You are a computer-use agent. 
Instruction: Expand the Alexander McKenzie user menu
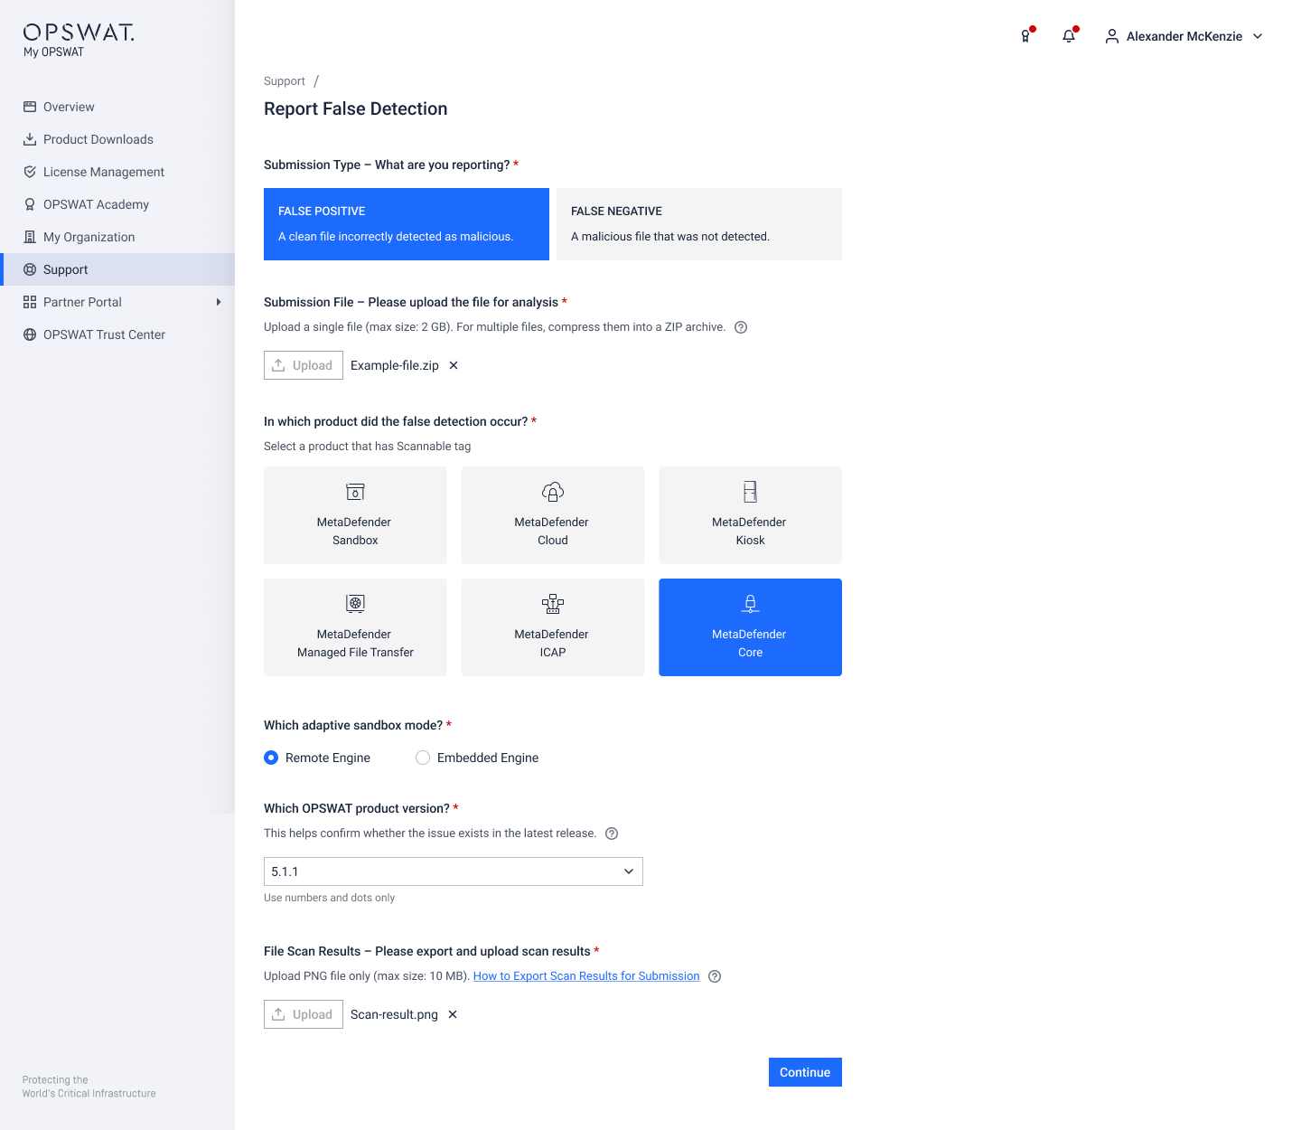tap(1184, 36)
